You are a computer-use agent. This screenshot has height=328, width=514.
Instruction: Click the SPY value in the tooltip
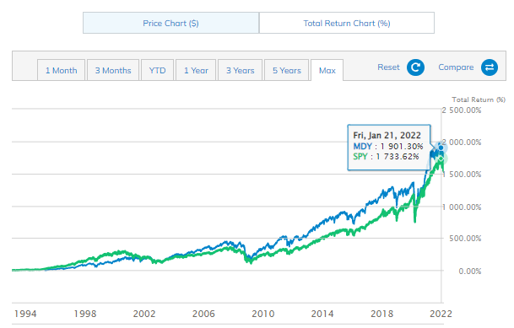(398, 157)
